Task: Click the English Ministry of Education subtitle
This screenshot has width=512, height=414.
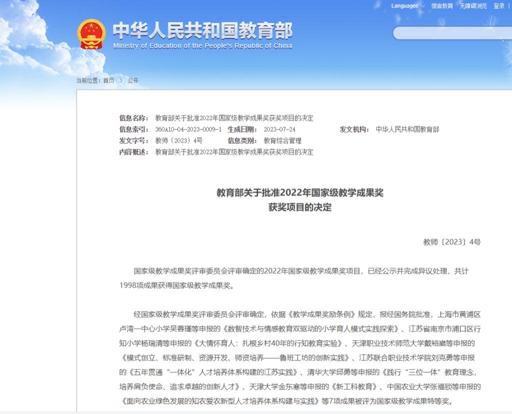Action: pyautogui.click(x=202, y=46)
